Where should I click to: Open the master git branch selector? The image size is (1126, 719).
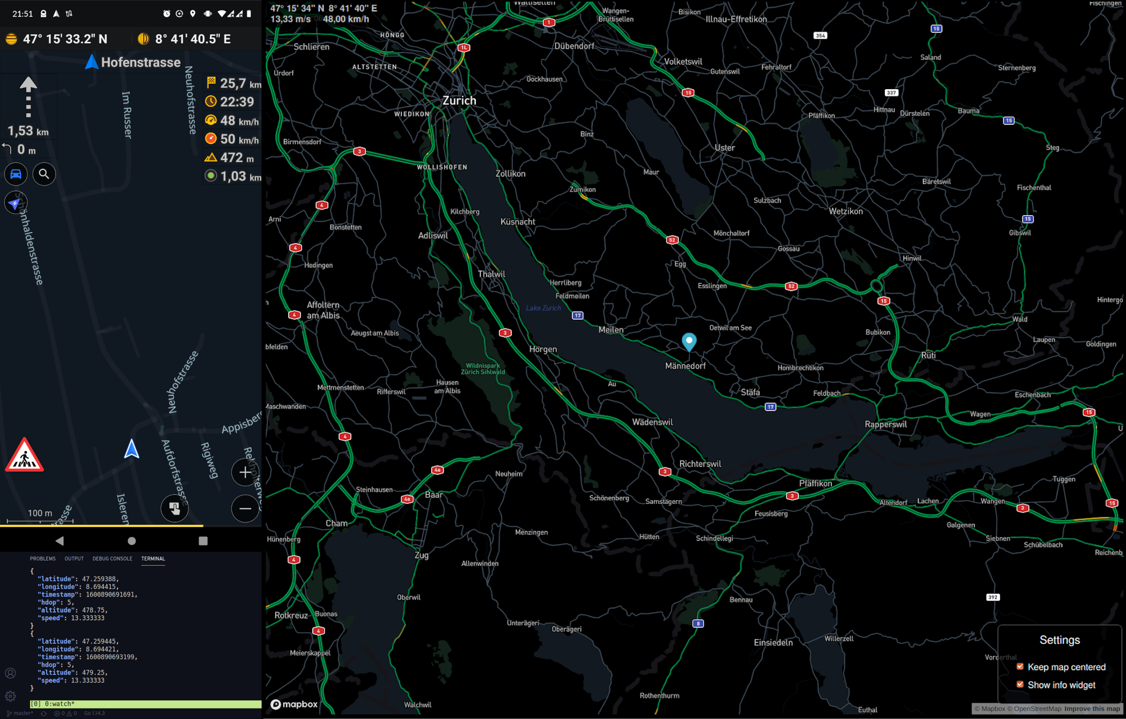pos(20,713)
